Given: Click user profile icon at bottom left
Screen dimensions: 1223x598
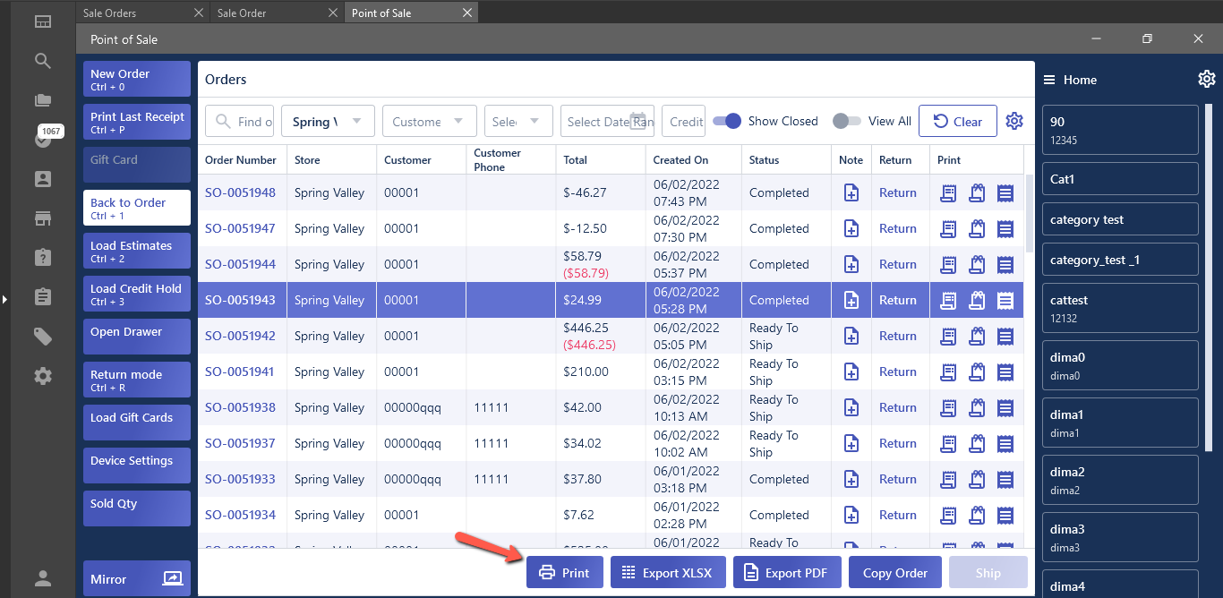Looking at the screenshot, I should coord(42,577).
